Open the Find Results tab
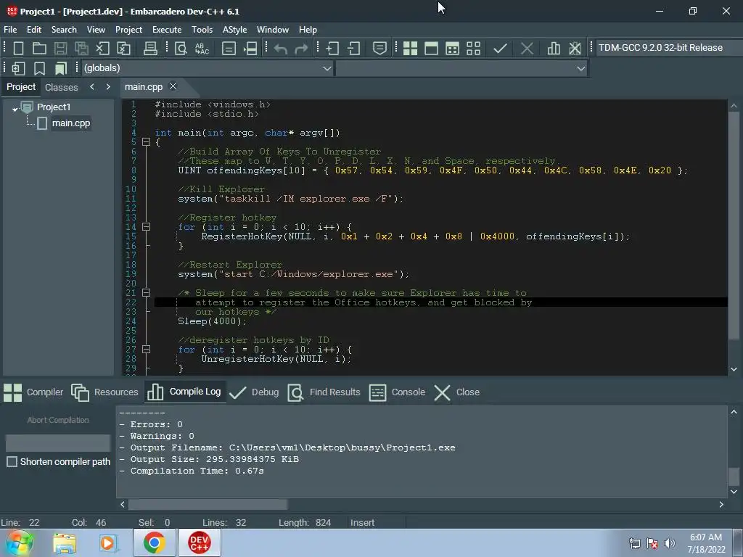 [324, 392]
